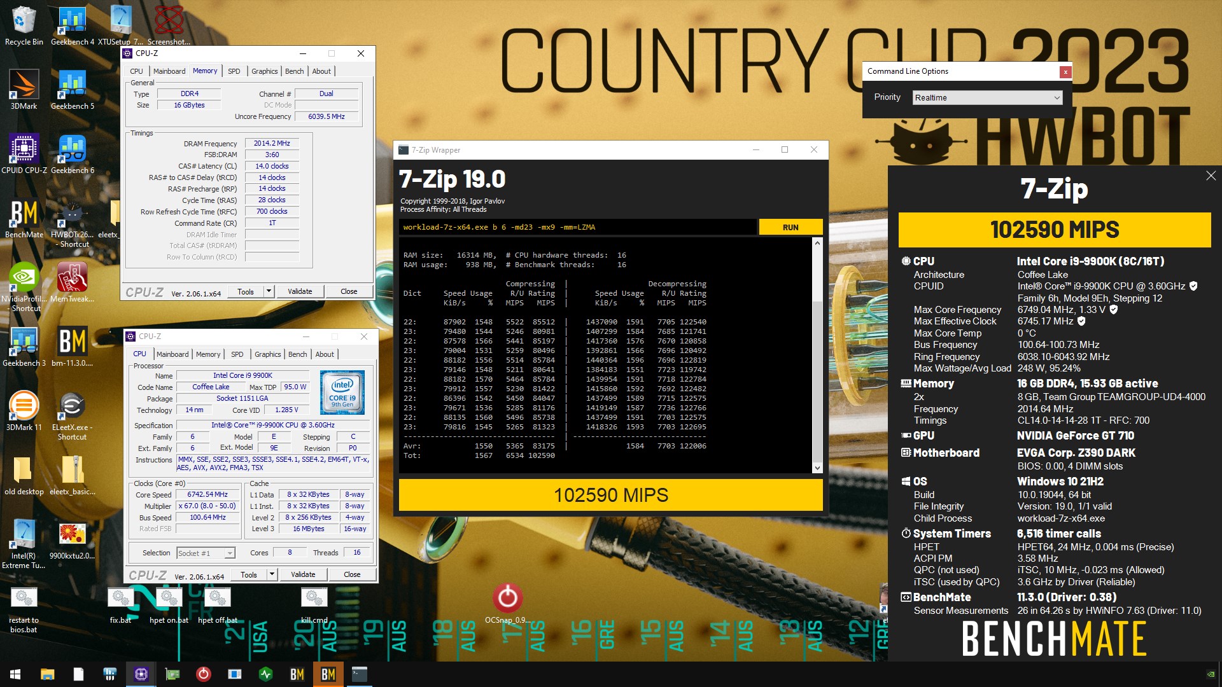The height and width of the screenshot is (687, 1222).
Task: Click the Intel Core i9 logo in CPU-Z
Action: (342, 392)
